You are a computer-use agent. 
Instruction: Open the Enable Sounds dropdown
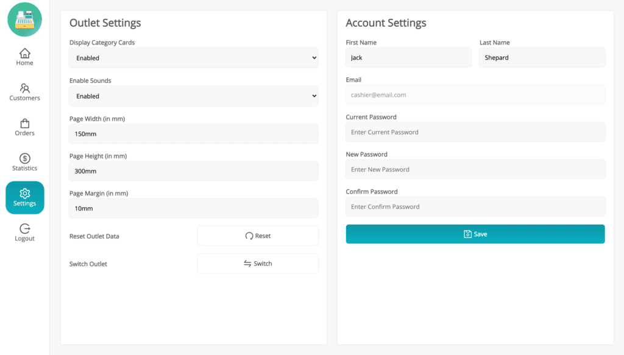pyautogui.click(x=193, y=96)
